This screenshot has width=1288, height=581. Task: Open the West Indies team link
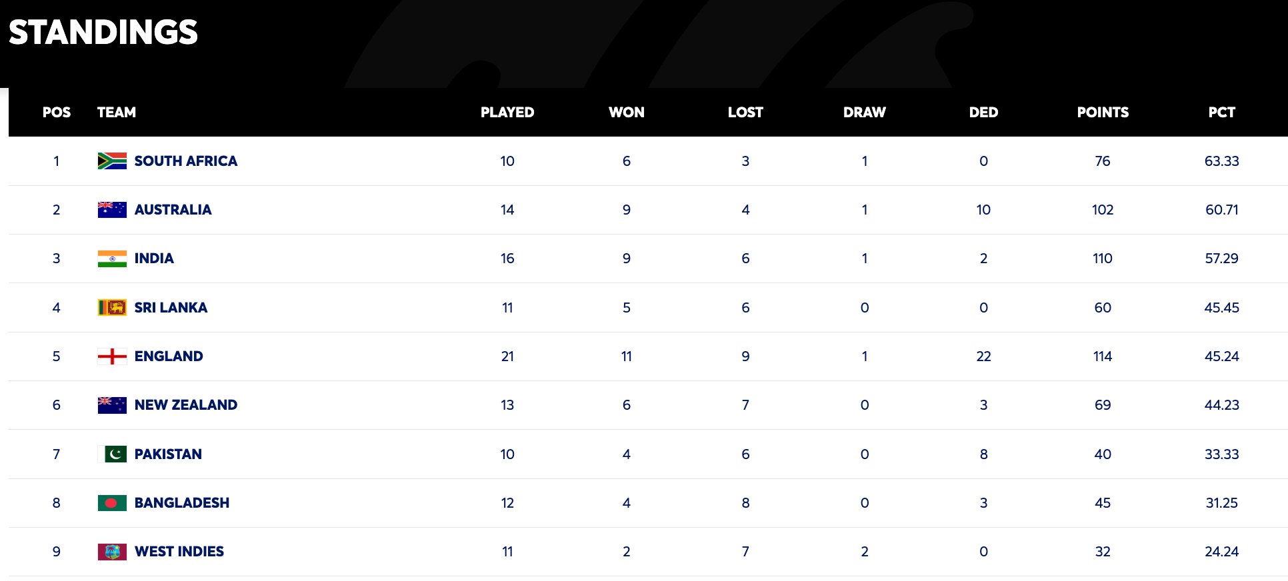click(179, 552)
